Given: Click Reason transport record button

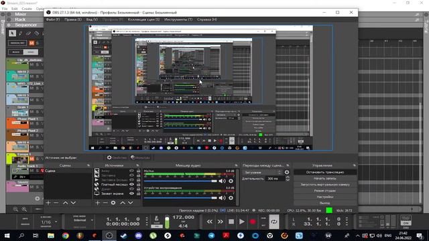Looking at the screenshot, I should (253, 222).
